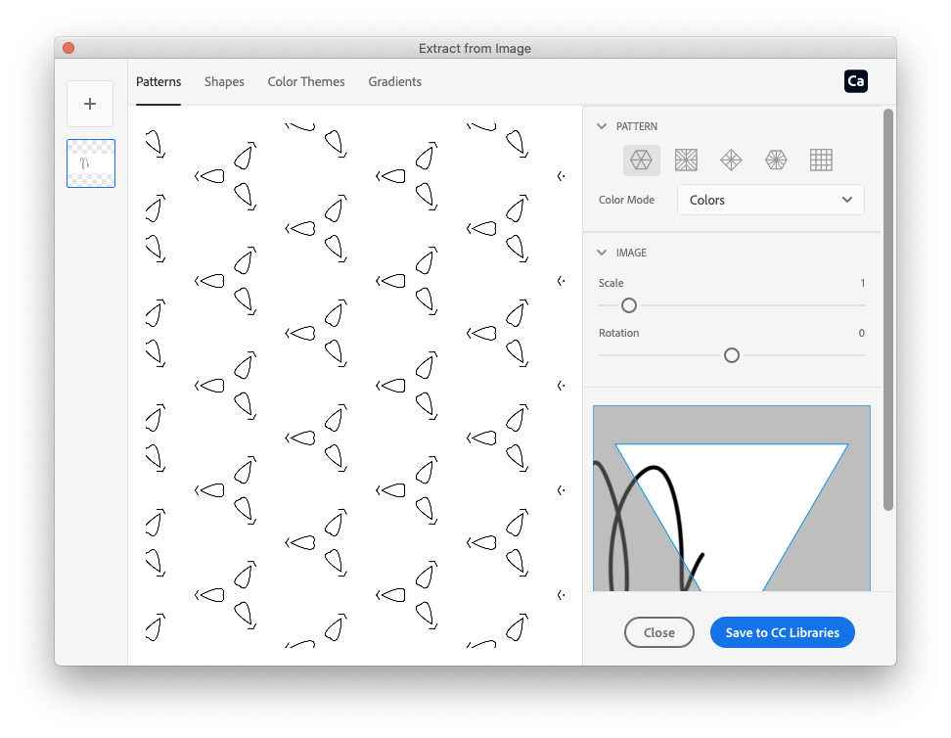Select the radial hexagon pattern style
The width and height of the screenshot is (951, 738).
[776, 160]
